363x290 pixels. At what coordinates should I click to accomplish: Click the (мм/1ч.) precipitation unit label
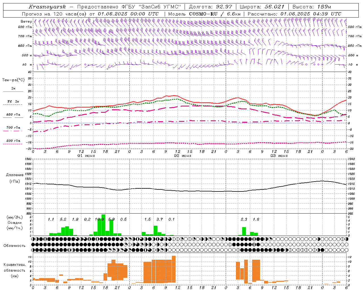[14, 228]
